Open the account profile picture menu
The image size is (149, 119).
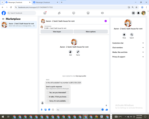click(144, 13)
